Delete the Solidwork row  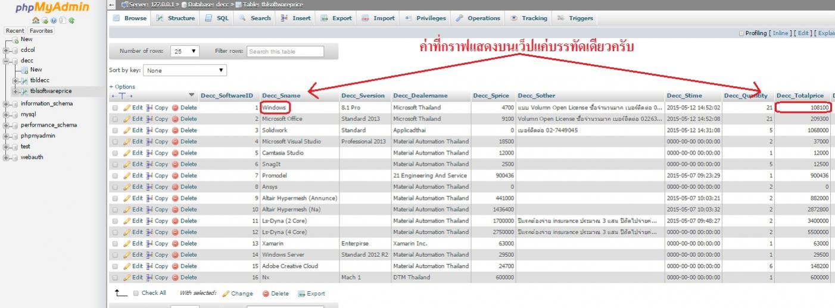tap(184, 130)
